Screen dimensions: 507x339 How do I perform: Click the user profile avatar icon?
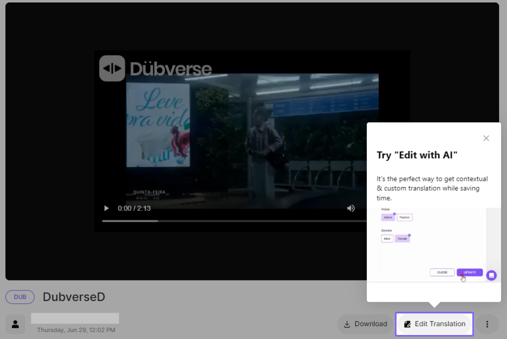click(x=15, y=324)
